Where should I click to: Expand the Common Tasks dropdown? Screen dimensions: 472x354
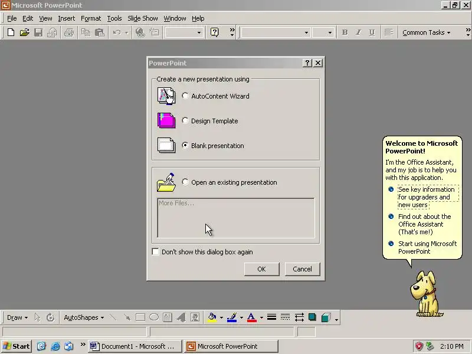[x=426, y=32]
